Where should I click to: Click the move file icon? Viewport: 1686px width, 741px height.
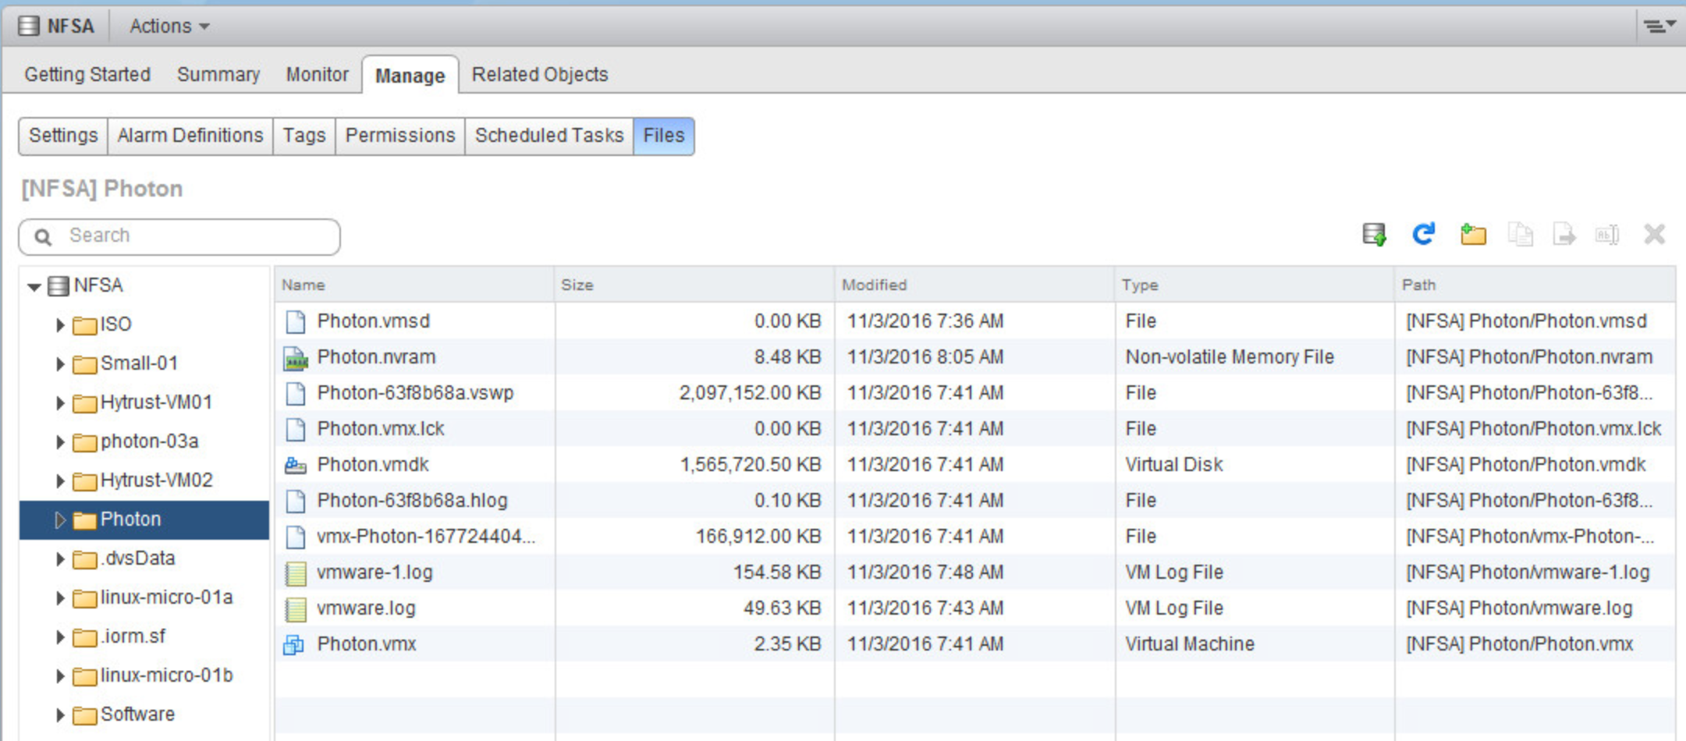1564,234
